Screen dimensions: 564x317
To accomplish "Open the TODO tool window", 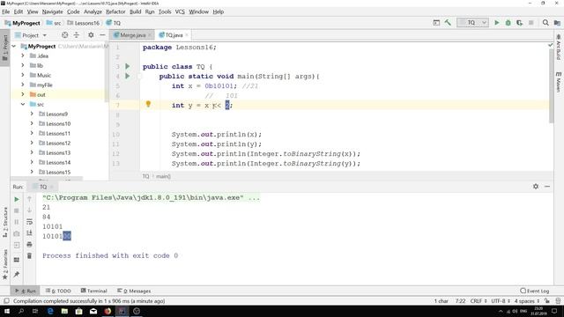I will 58,291.
